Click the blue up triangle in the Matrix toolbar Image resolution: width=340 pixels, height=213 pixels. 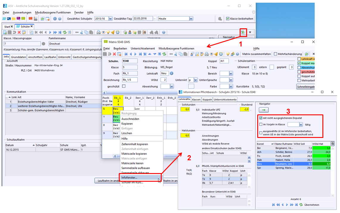tap(150, 54)
